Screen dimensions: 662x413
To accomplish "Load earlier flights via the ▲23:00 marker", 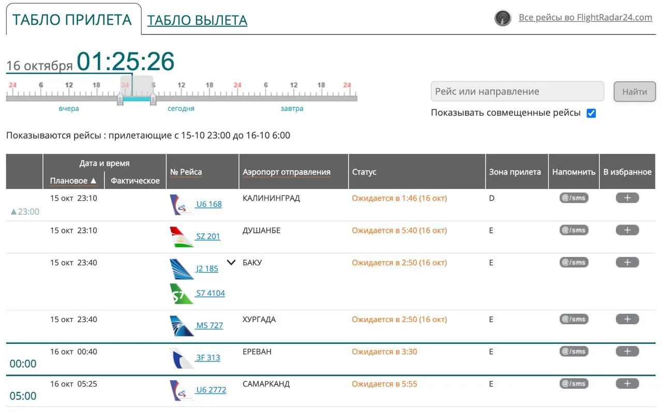I will pyautogui.click(x=25, y=212).
